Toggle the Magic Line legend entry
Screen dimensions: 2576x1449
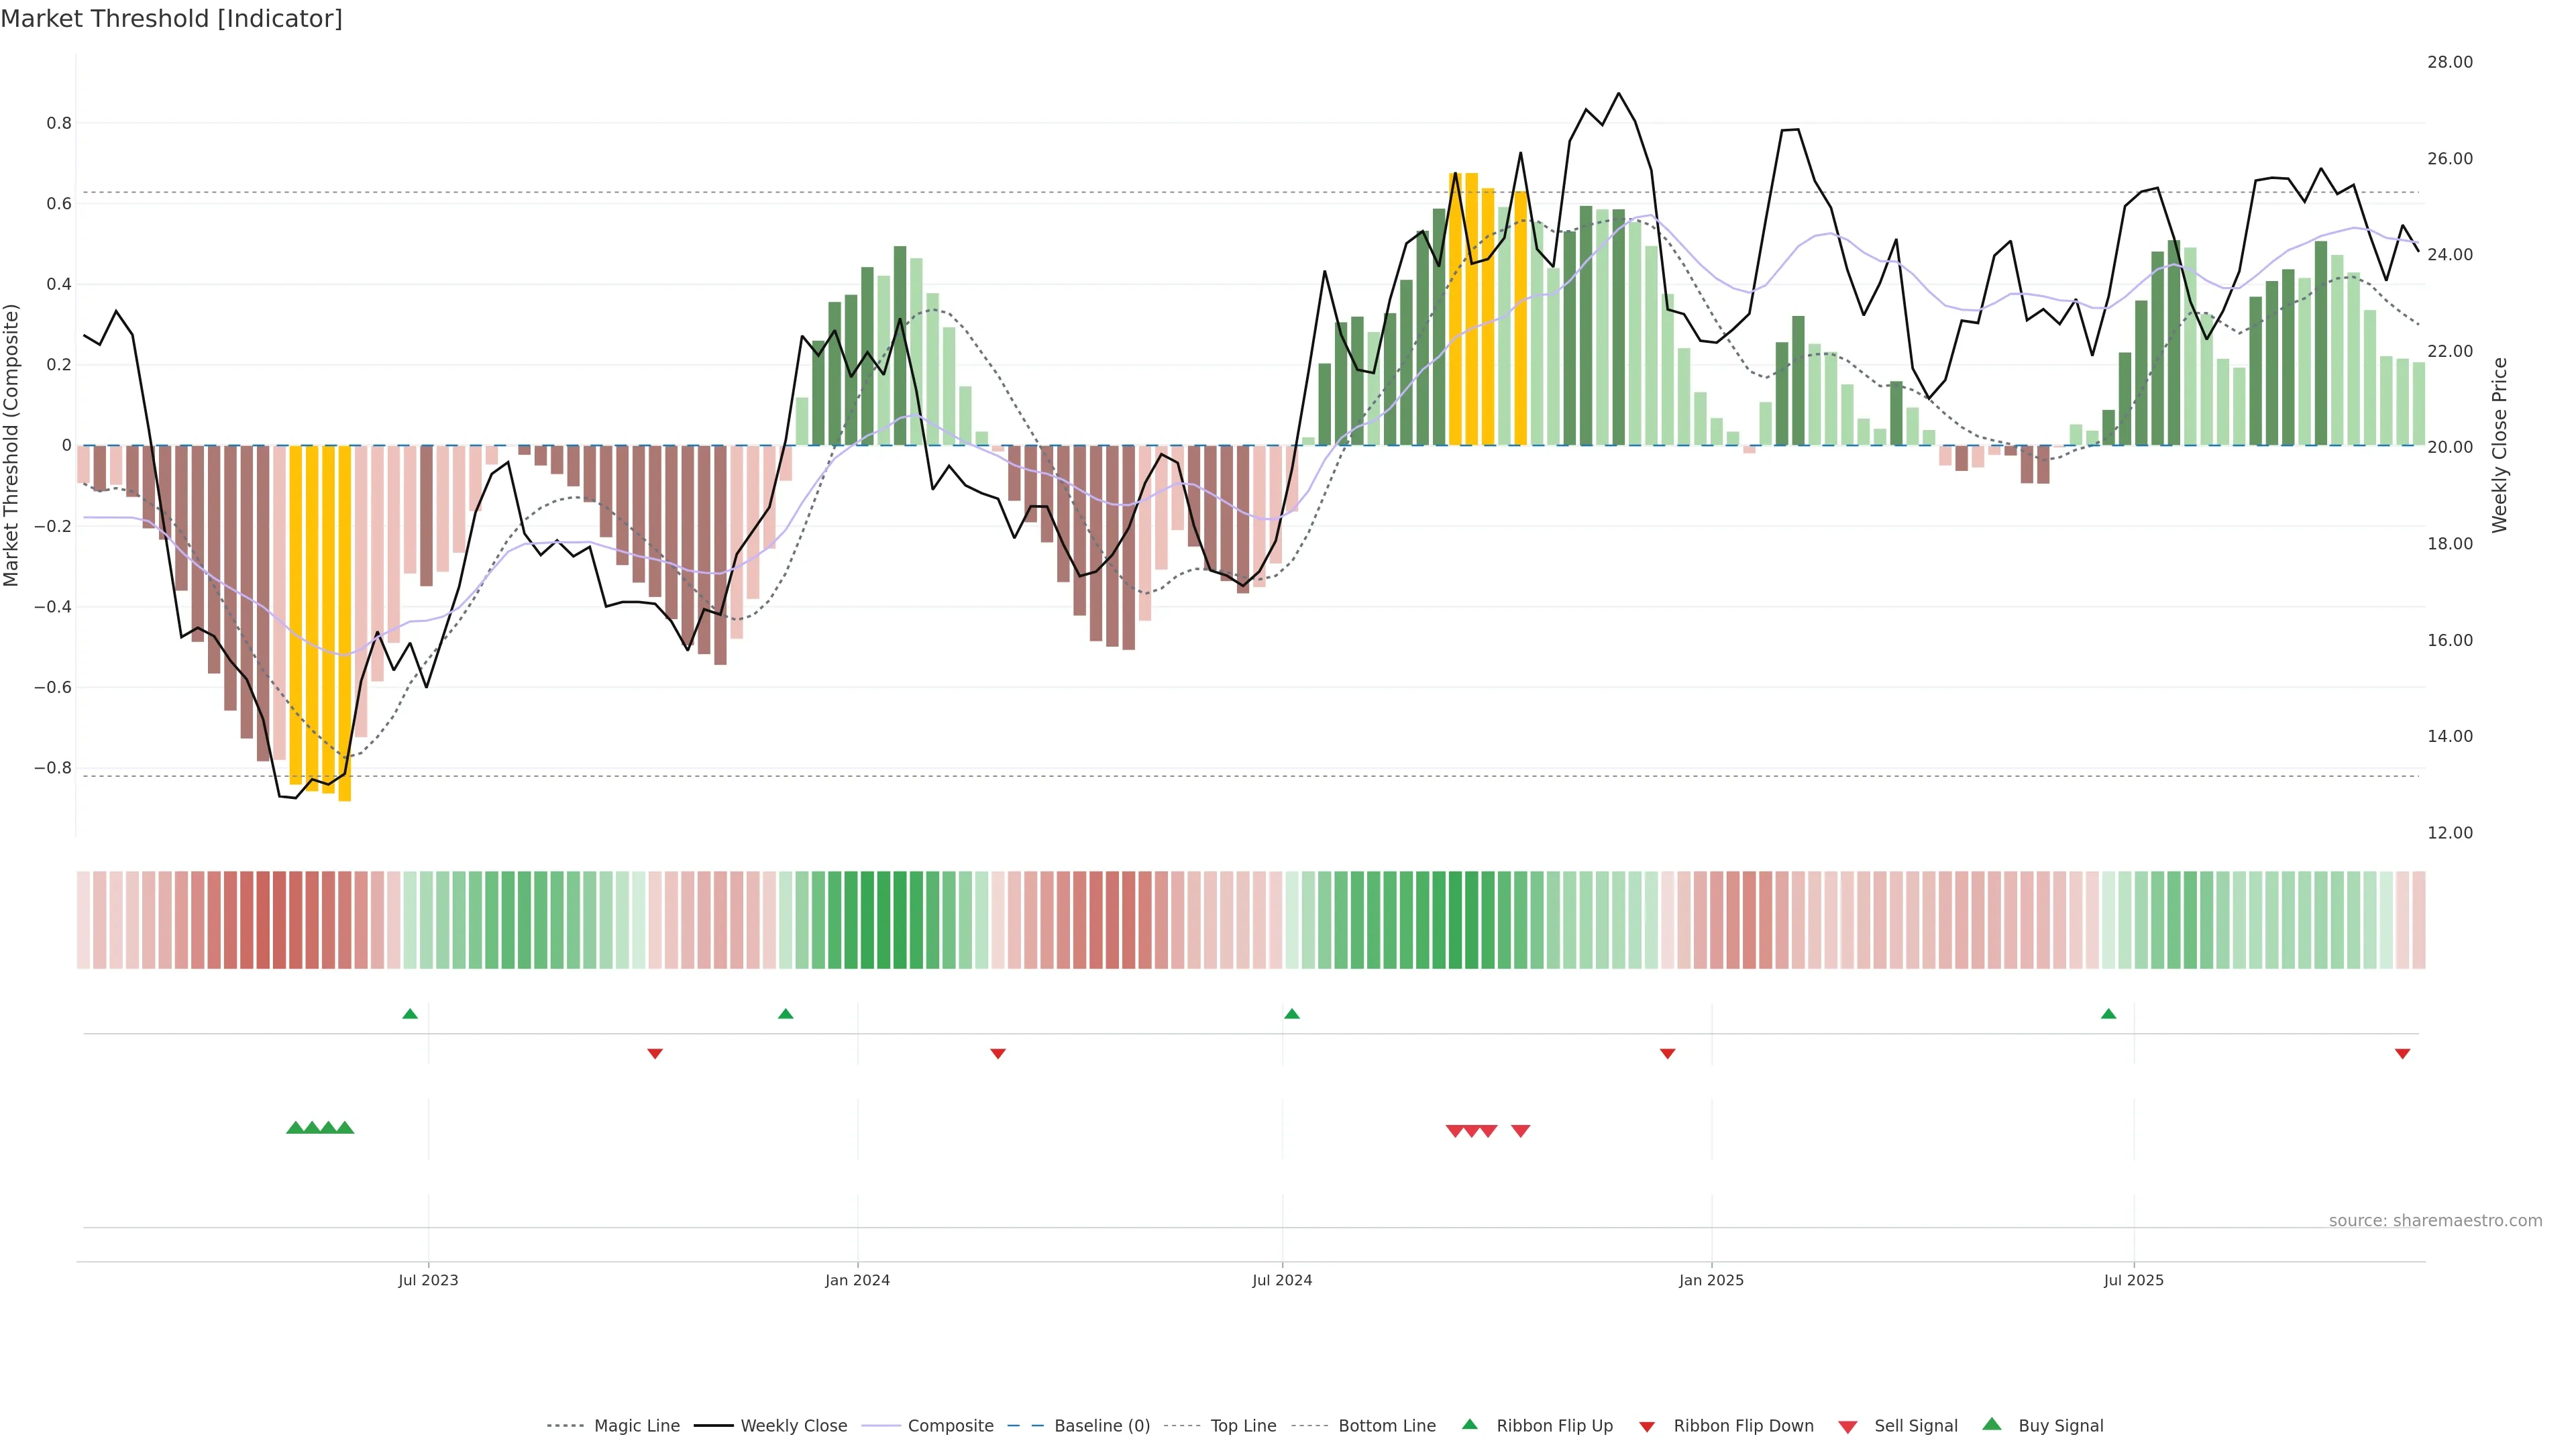tap(636, 1426)
